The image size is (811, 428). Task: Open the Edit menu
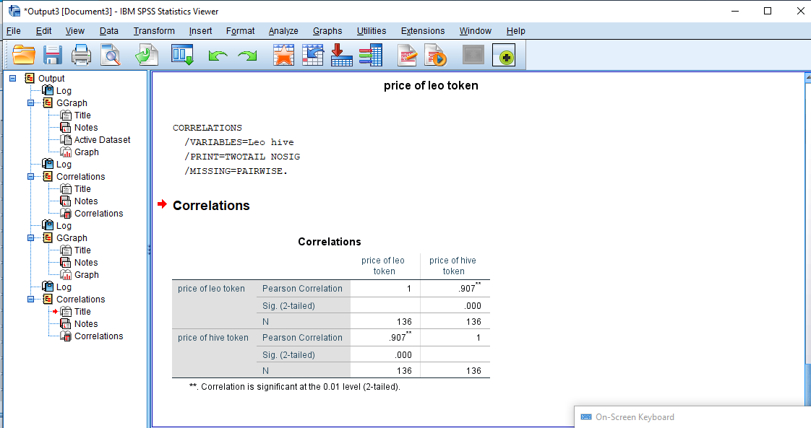[43, 31]
